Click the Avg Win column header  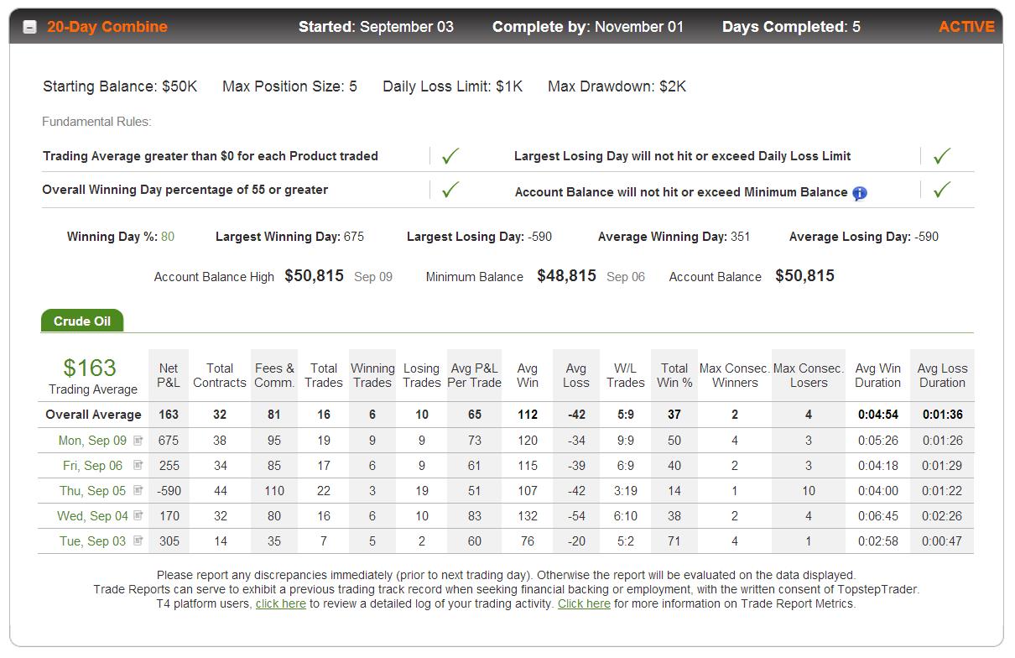528,375
